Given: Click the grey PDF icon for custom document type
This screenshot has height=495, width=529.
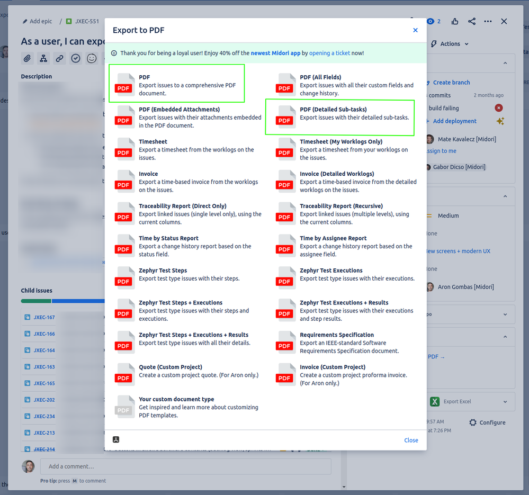Looking at the screenshot, I should (125, 407).
